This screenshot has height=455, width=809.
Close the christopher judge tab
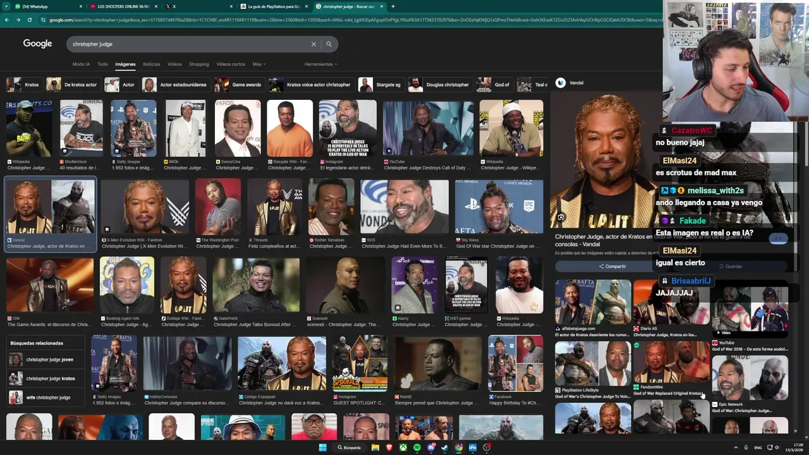(381, 6)
